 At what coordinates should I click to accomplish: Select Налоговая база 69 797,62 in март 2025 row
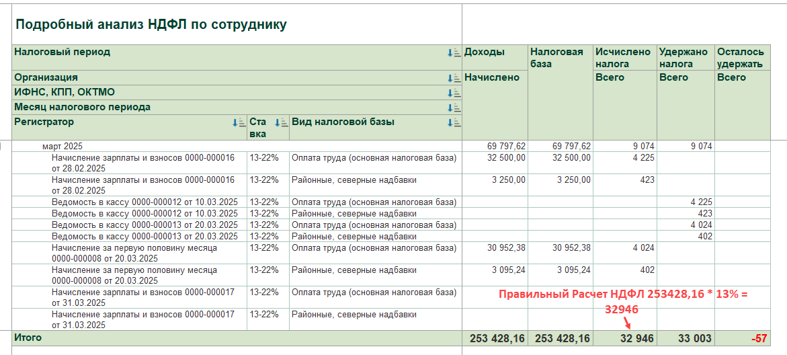pos(571,146)
